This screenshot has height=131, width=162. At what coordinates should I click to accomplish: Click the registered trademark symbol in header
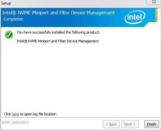(x=14, y=13)
